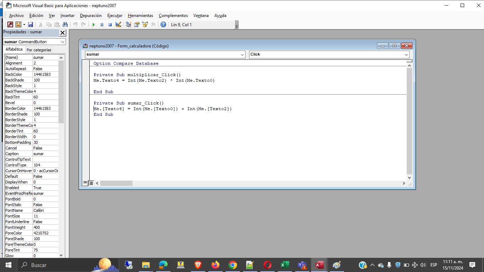Open the Depuración menu

click(x=91, y=16)
